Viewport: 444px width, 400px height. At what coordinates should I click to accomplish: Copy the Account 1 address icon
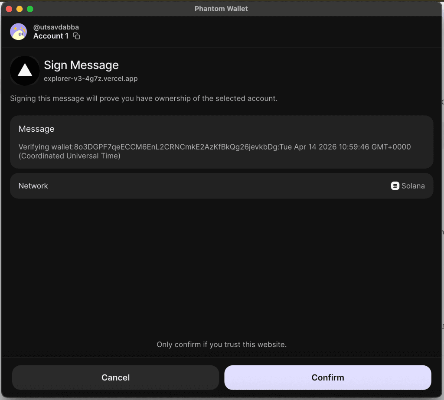click(76, 36)
